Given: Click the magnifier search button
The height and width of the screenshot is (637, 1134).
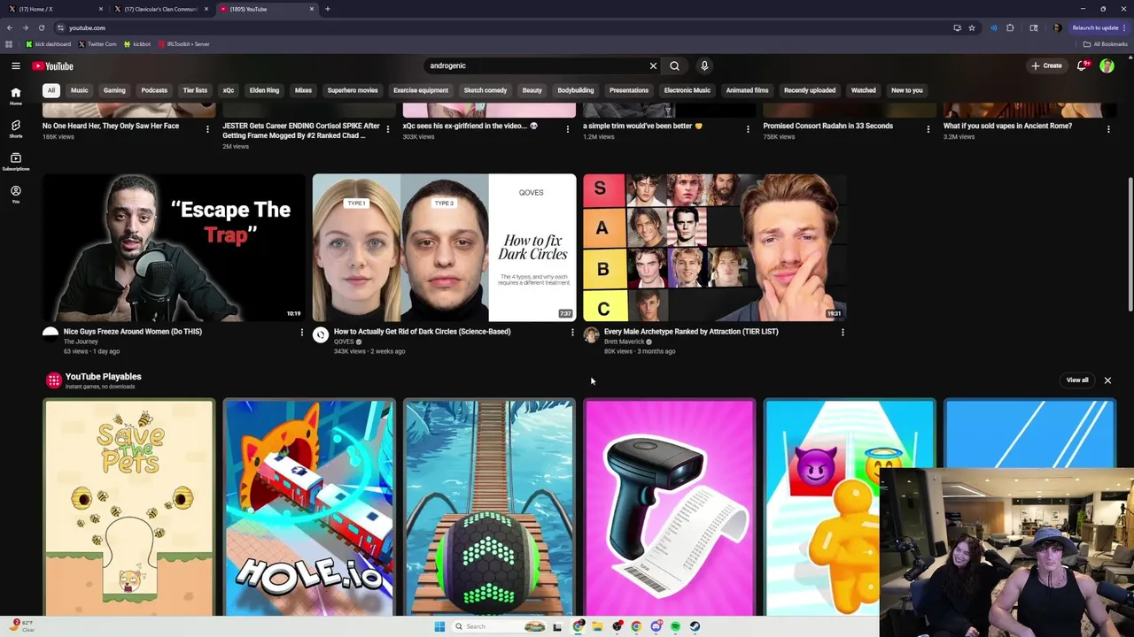Looking at the screenshot, I should 675,65.
